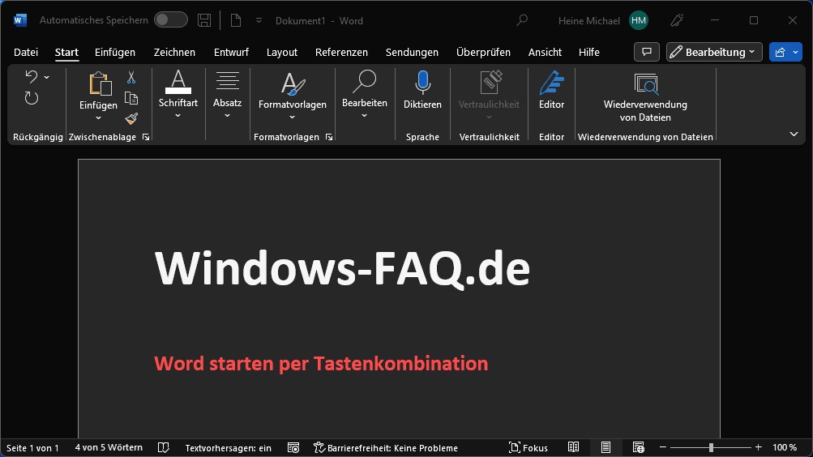The image size is (813, 457).
Task: Click Wiederverwendung von Dateien button
Action: (x=645, y=97)
